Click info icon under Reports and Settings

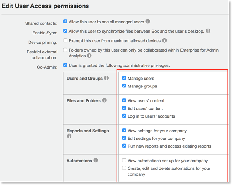point(69,136)
